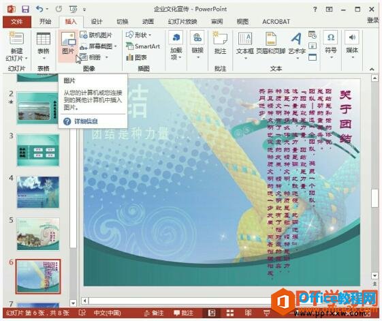This screenshot has height=321, width=382.
Task: Open the 加载项 add-ins menu
Action: [x=176, y=46]
